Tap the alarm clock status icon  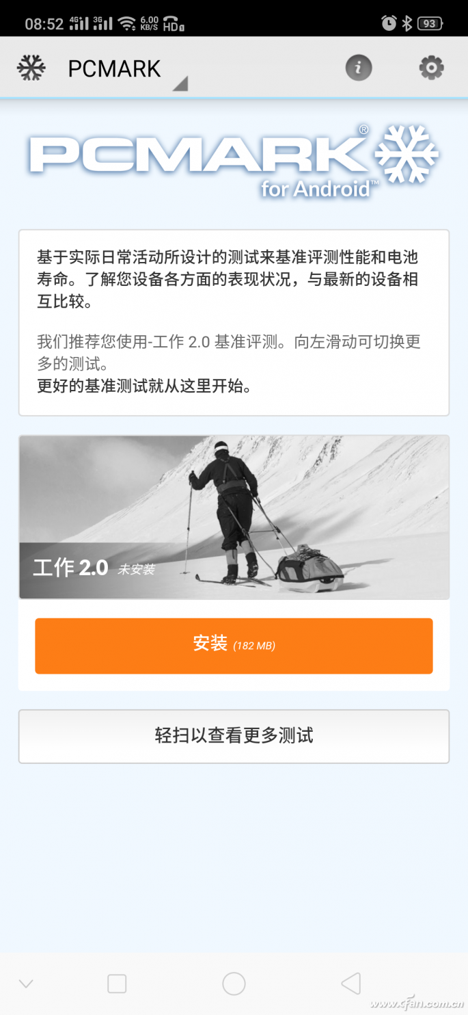(389, 23)
